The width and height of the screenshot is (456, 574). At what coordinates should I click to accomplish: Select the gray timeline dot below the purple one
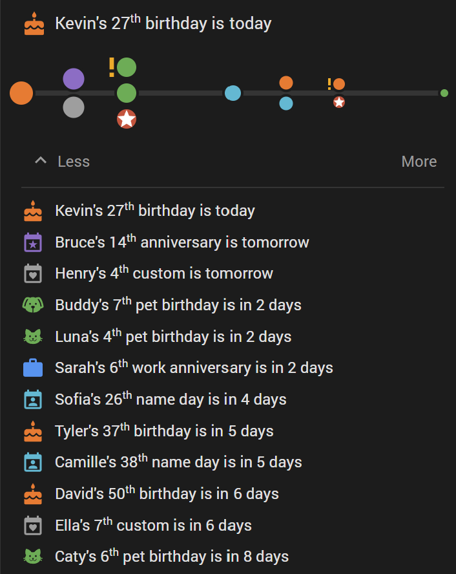pyautogui.click(x=74, y=107)
